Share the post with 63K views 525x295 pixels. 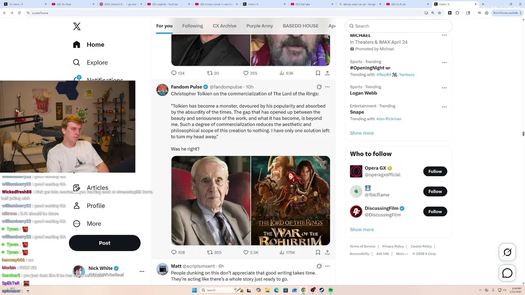pos(327,73)
